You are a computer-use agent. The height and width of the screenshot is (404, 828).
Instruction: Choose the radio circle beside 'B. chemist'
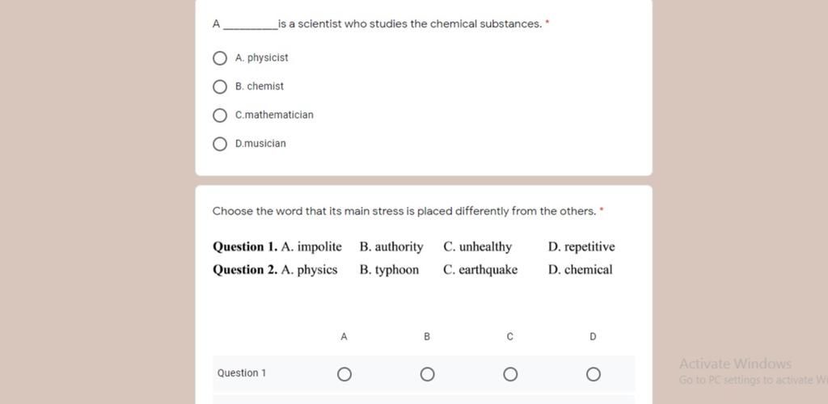click(220, 86)
